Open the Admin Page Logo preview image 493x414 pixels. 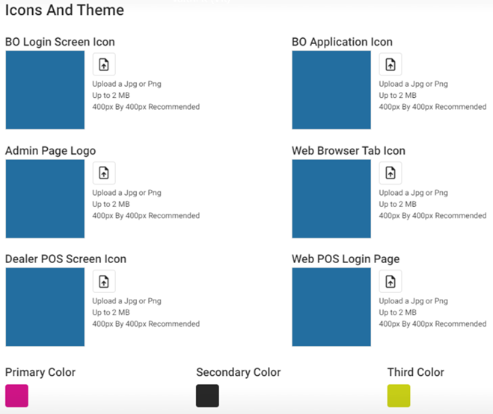45,198
